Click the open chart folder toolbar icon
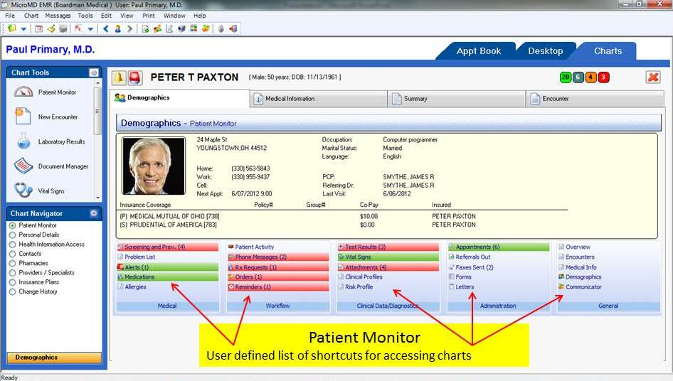This screenshot has width=673, height=381. coord(12,28)
